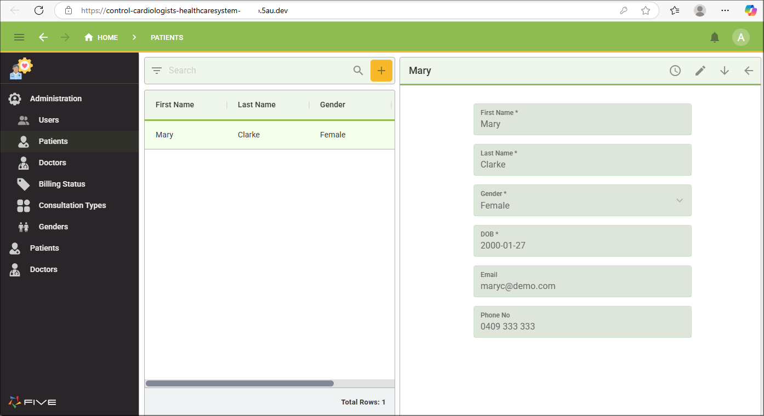Click the Consultation Types icon
Viewport: 764px width, 416px height.
(x=24, y=205)
